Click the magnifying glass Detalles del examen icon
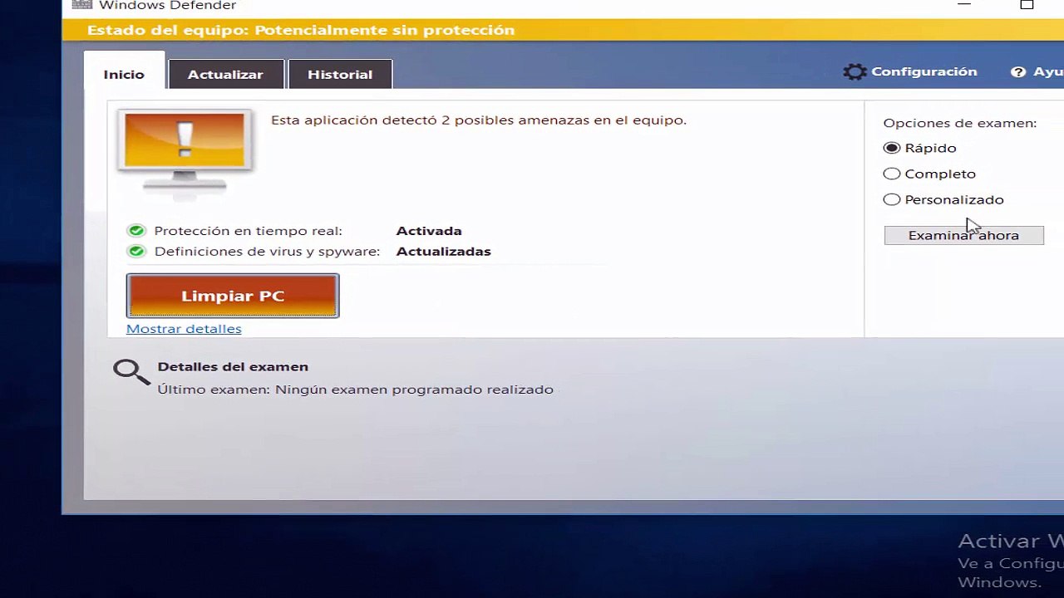Viewport: 1064px width, 598px height. click(131, 373)
